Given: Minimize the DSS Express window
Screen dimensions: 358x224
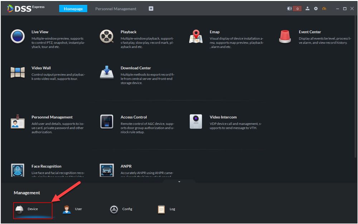Looking at the screenshot, I should click(338, 9).
